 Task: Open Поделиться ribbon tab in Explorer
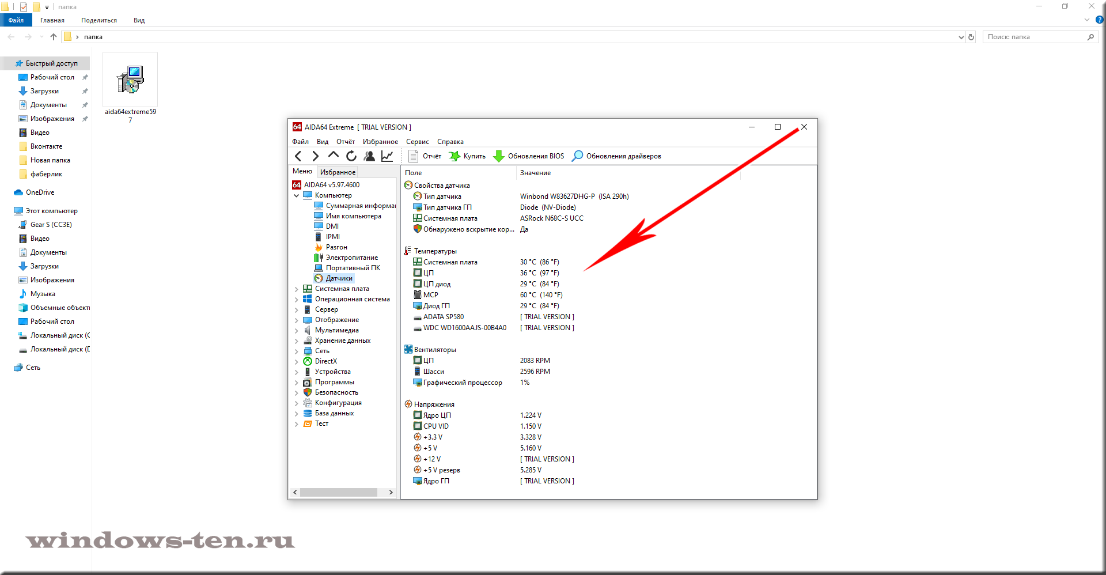point(99,20)
